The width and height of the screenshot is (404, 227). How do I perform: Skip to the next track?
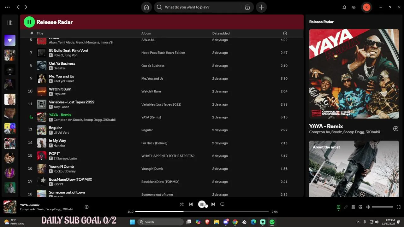tap(213, 204)
